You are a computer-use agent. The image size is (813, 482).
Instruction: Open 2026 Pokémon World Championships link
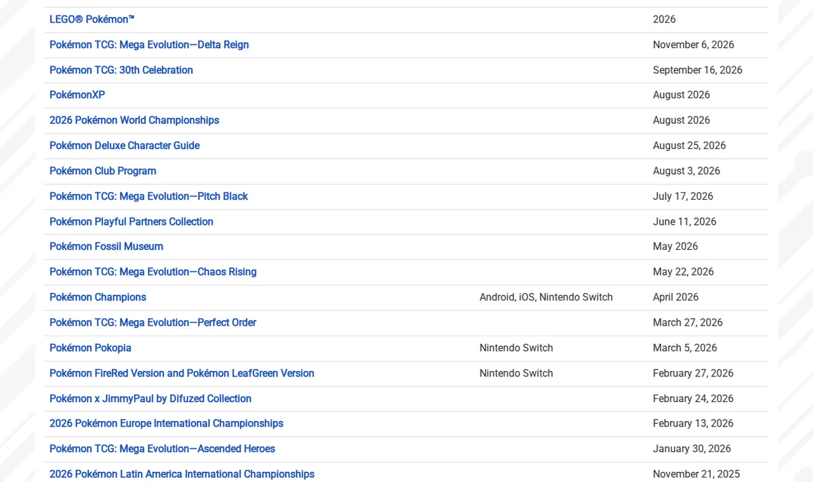click(x=134, y=121)
